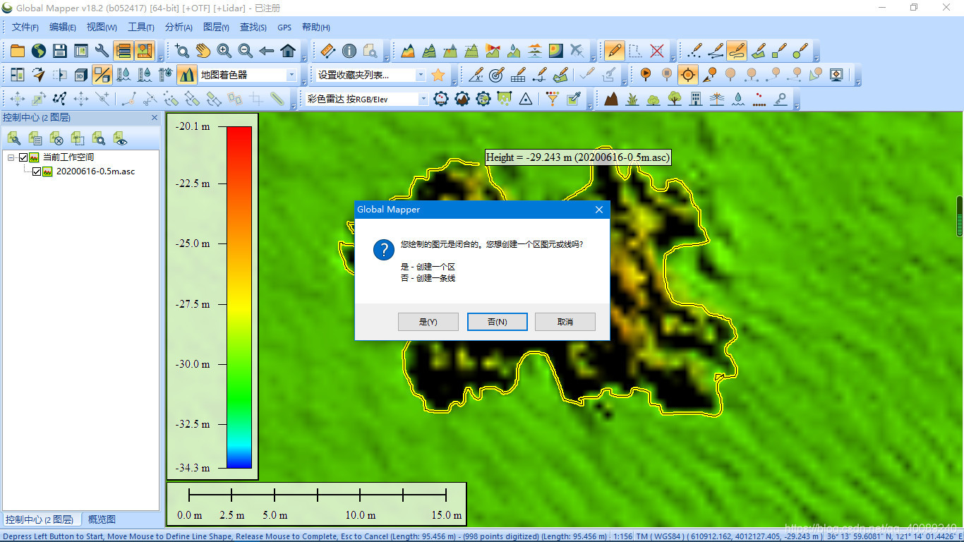
Task: Open the 编辑(E) menu
Action: click(x=63, y=28)
